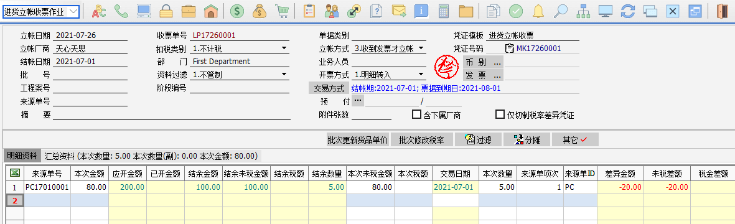Enable the 含下属厂商 checkbox

416,114
